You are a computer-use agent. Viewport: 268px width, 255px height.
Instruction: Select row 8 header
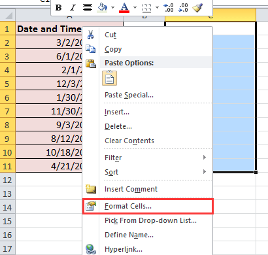pos(8,125)
